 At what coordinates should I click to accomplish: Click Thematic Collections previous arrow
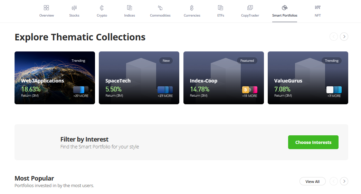(334, 37)
